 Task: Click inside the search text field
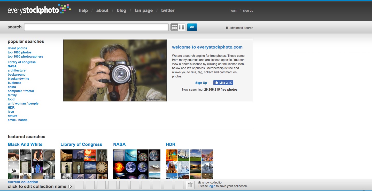coord(96,27)
